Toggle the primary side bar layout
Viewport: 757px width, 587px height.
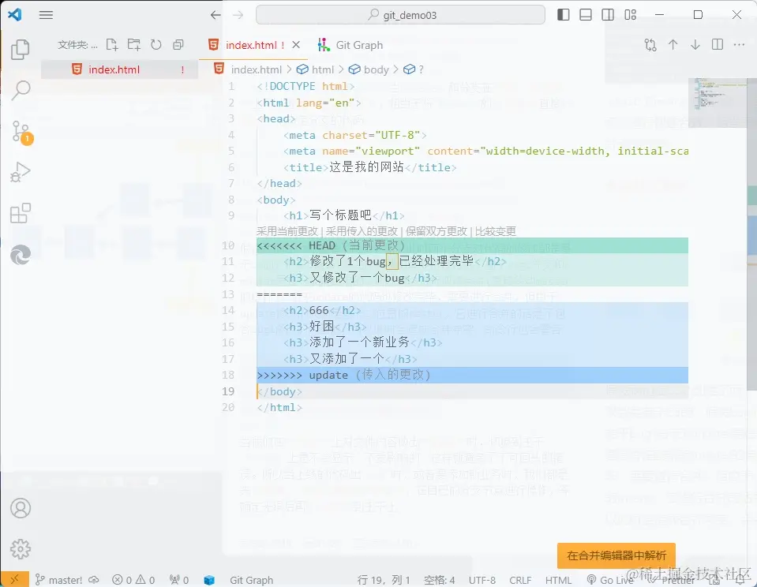pyautogui.click(x=563, y=15)
